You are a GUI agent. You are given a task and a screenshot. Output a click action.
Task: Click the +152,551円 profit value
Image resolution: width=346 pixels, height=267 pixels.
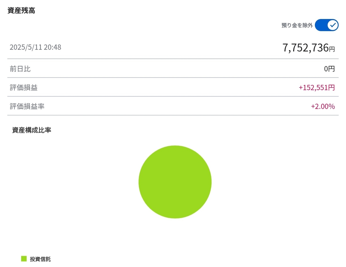click(317, 88)
